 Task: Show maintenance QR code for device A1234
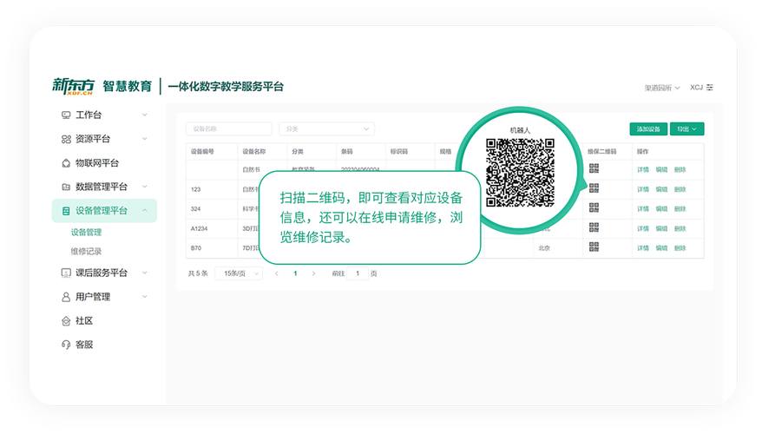594,227
